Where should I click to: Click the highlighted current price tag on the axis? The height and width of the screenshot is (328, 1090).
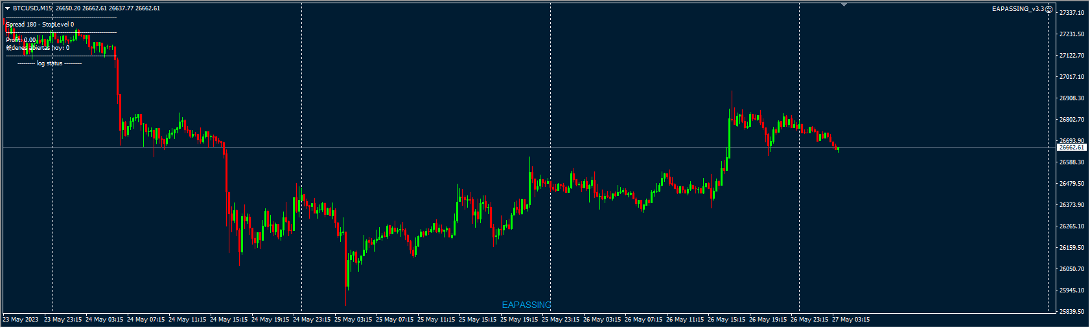(x=1071, y=148)
